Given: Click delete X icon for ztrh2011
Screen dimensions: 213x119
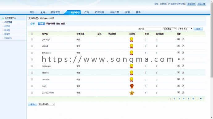Looking at the screenshot, I should click(178, 53).
